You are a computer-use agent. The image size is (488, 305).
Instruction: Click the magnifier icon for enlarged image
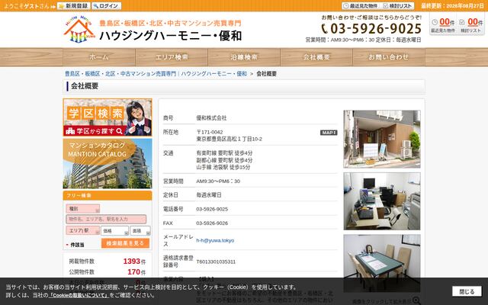416,300
